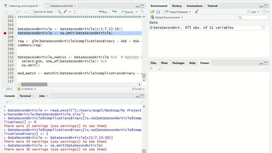This screenshot has width=272, height=153.
Task: Click the Re-run previous code icon
Action: [114, 11]
